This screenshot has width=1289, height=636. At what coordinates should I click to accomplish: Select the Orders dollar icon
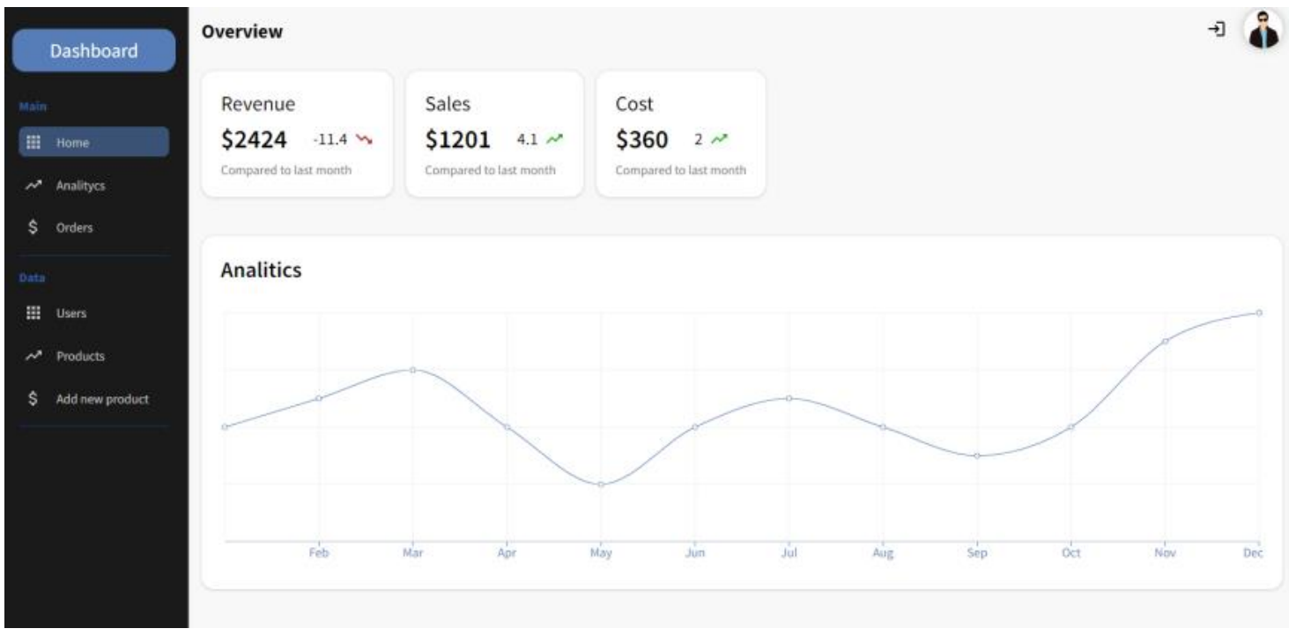coord(33,227)
